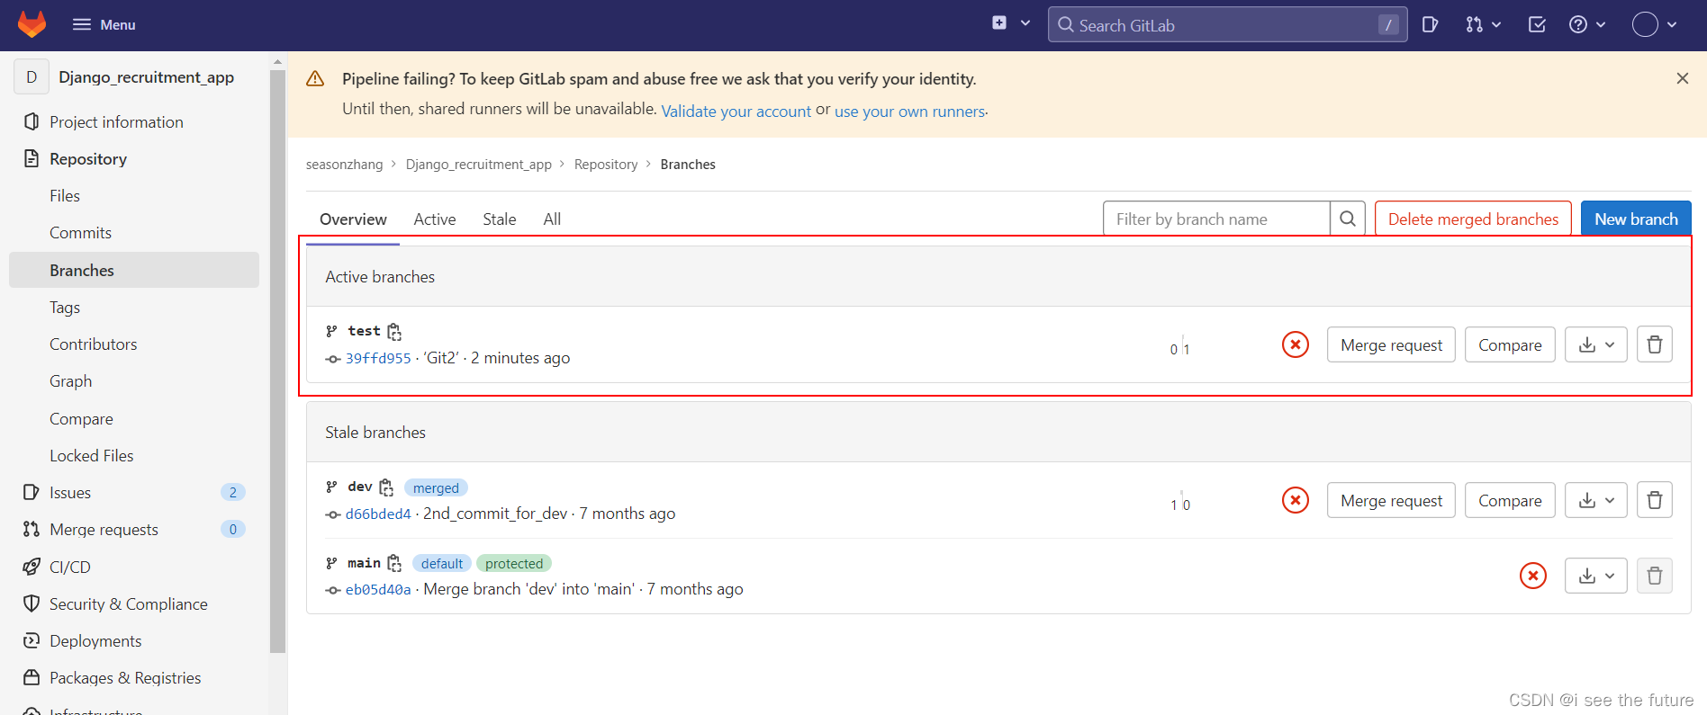Image resolution: width=1707 pixels, height=715 pixels.
Task: Click the Filter by branch name field
Action: [1216, 219]
